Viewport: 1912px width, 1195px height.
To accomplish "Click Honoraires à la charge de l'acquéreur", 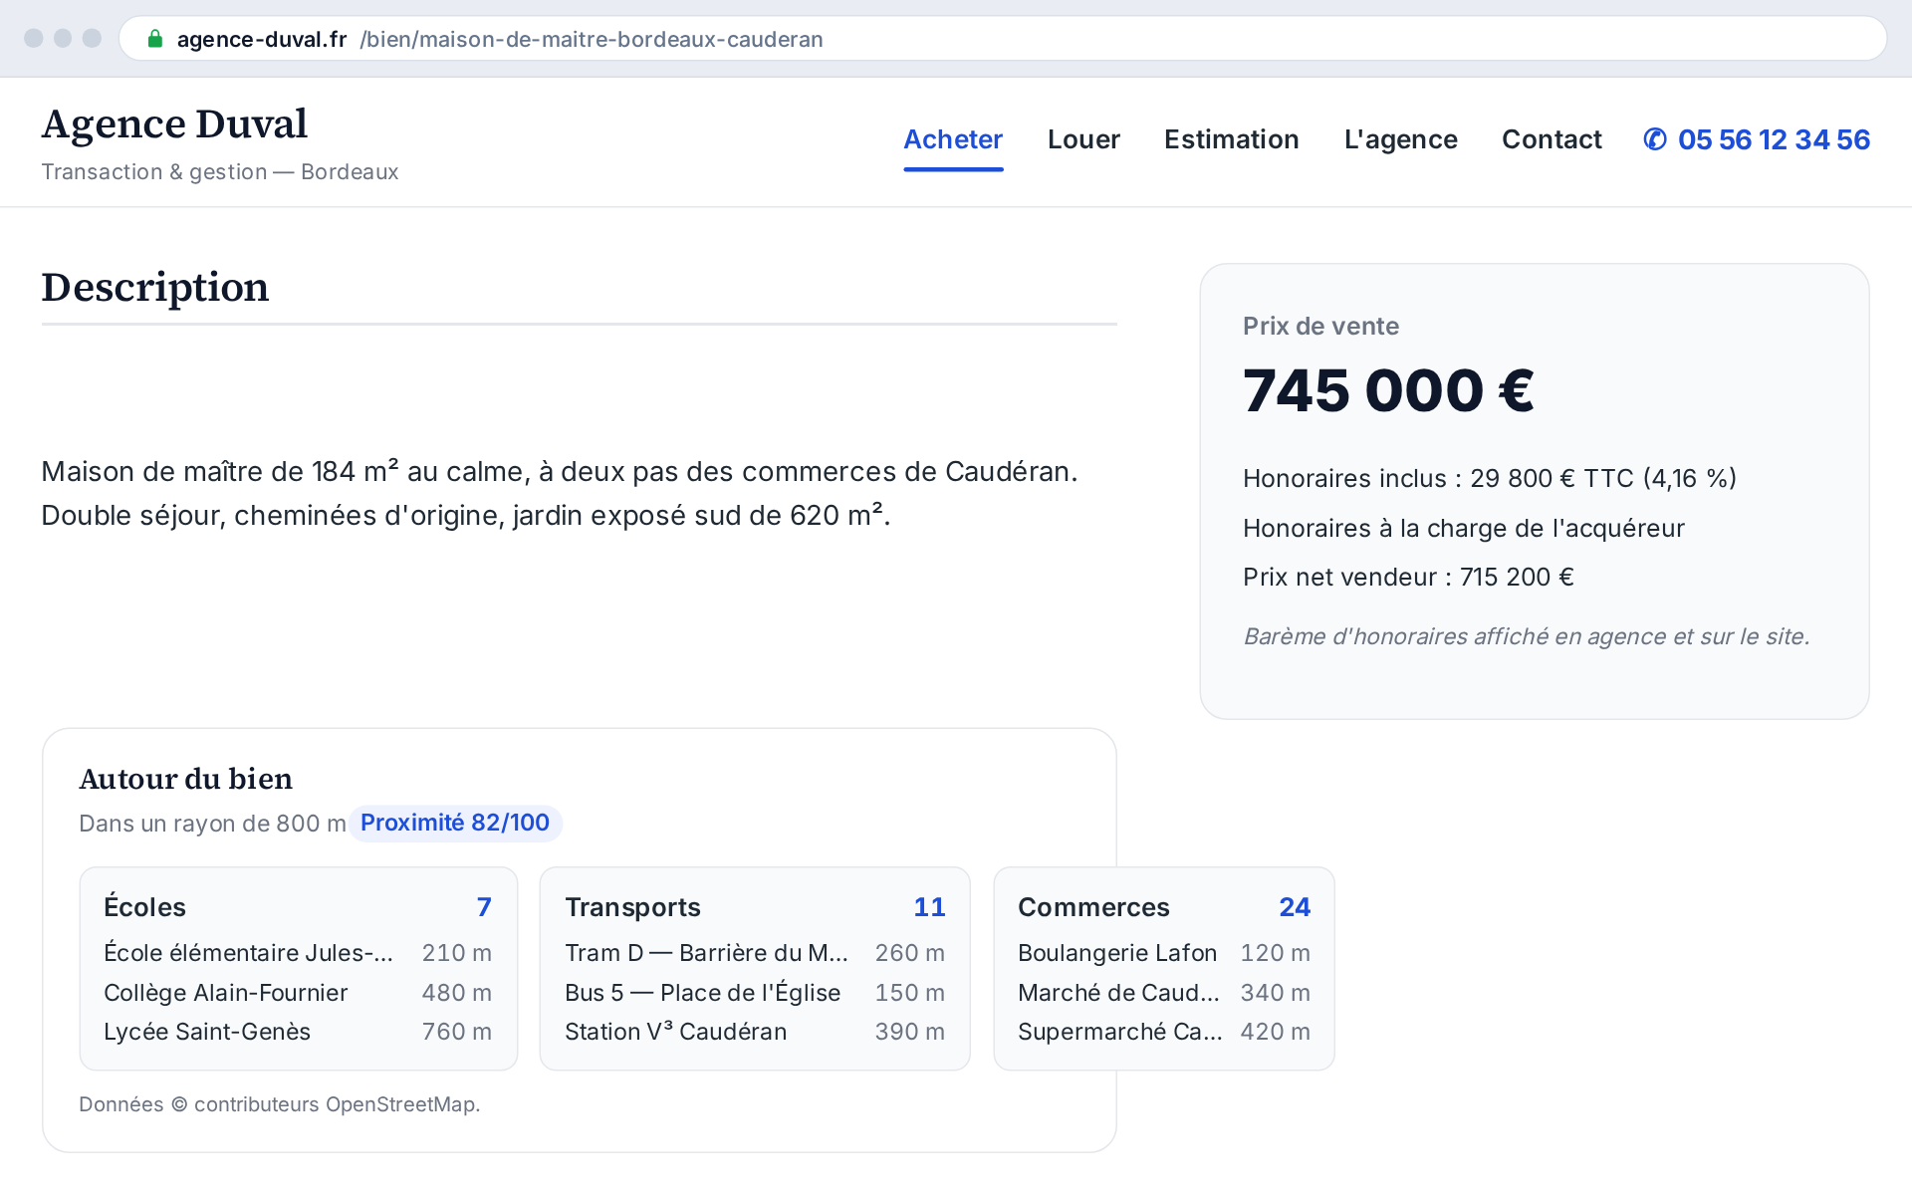I will point(1464,528).
